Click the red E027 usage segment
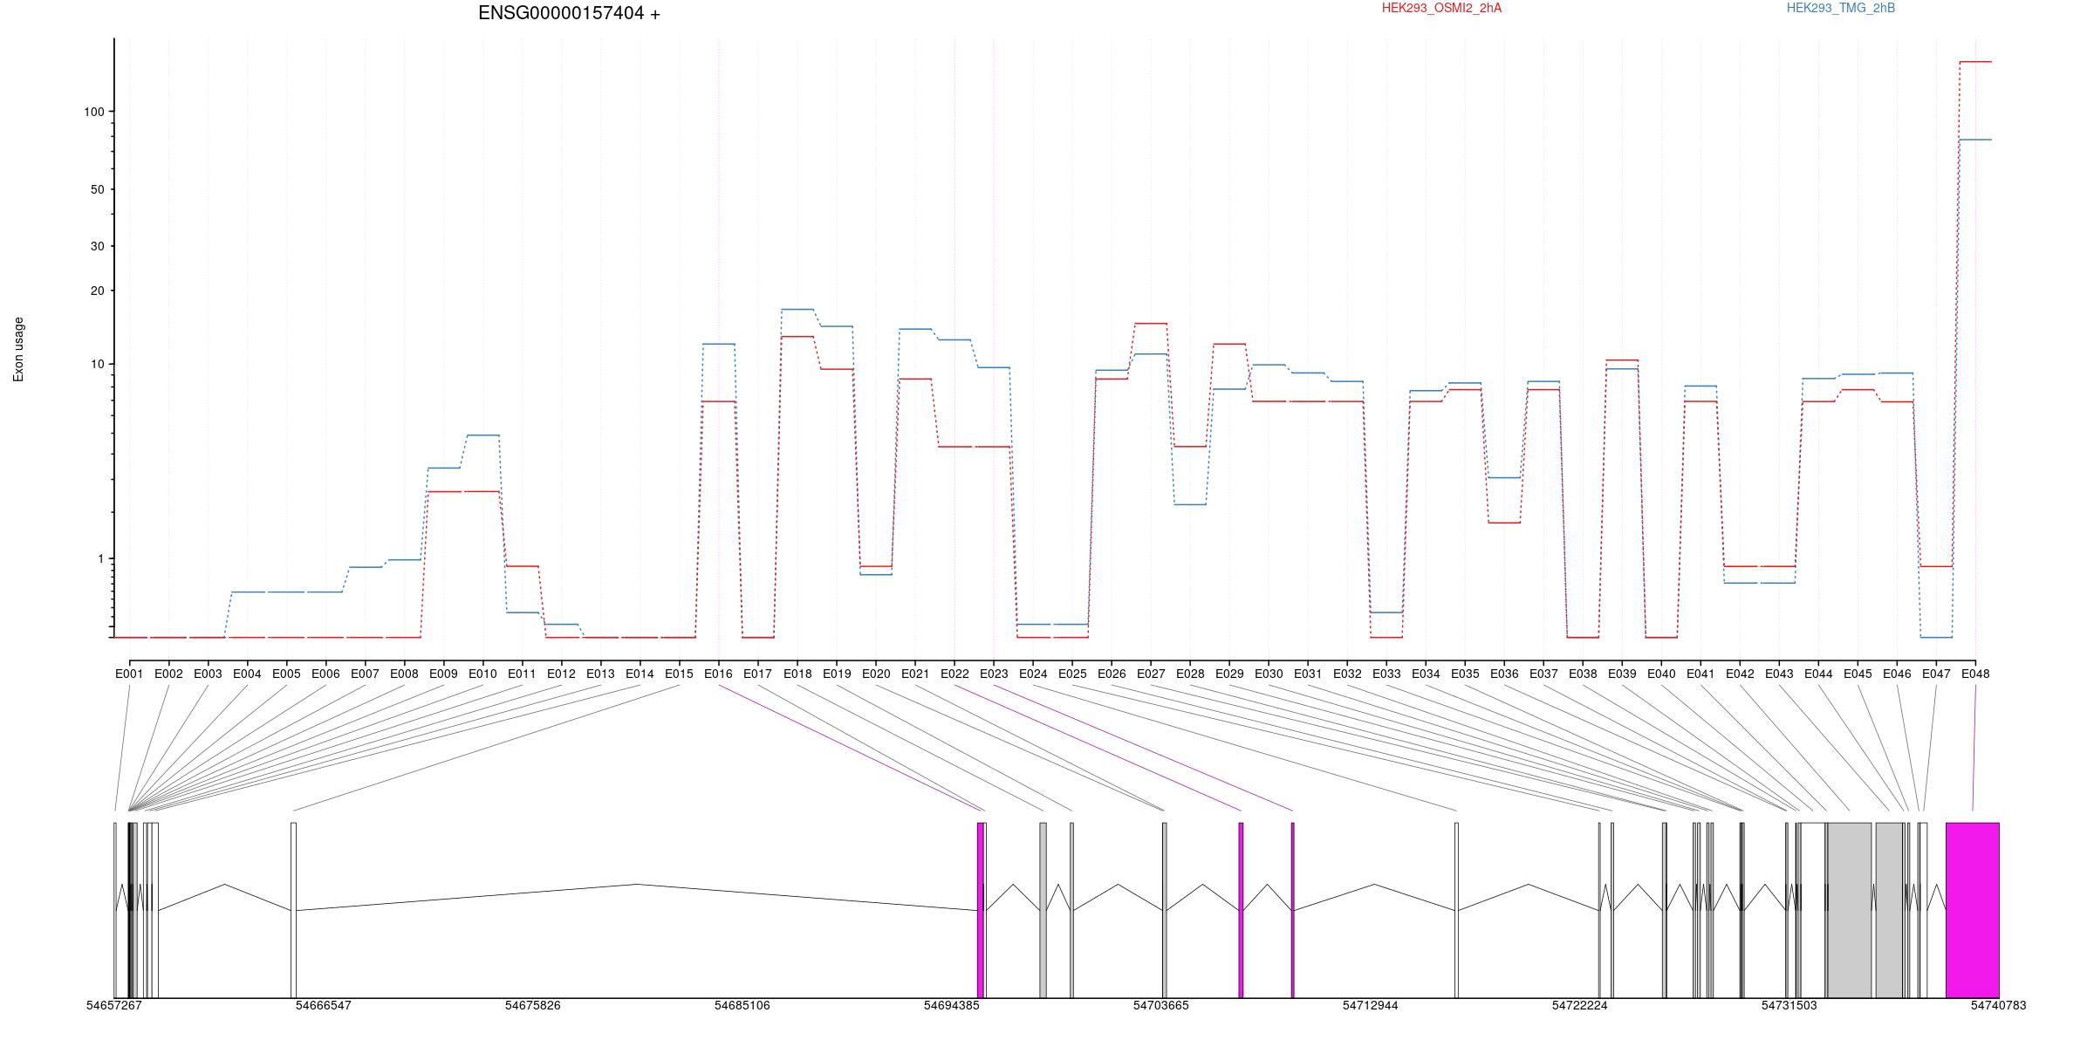The width and height of the screenshot is (2094, 1047). [1151, 324]
